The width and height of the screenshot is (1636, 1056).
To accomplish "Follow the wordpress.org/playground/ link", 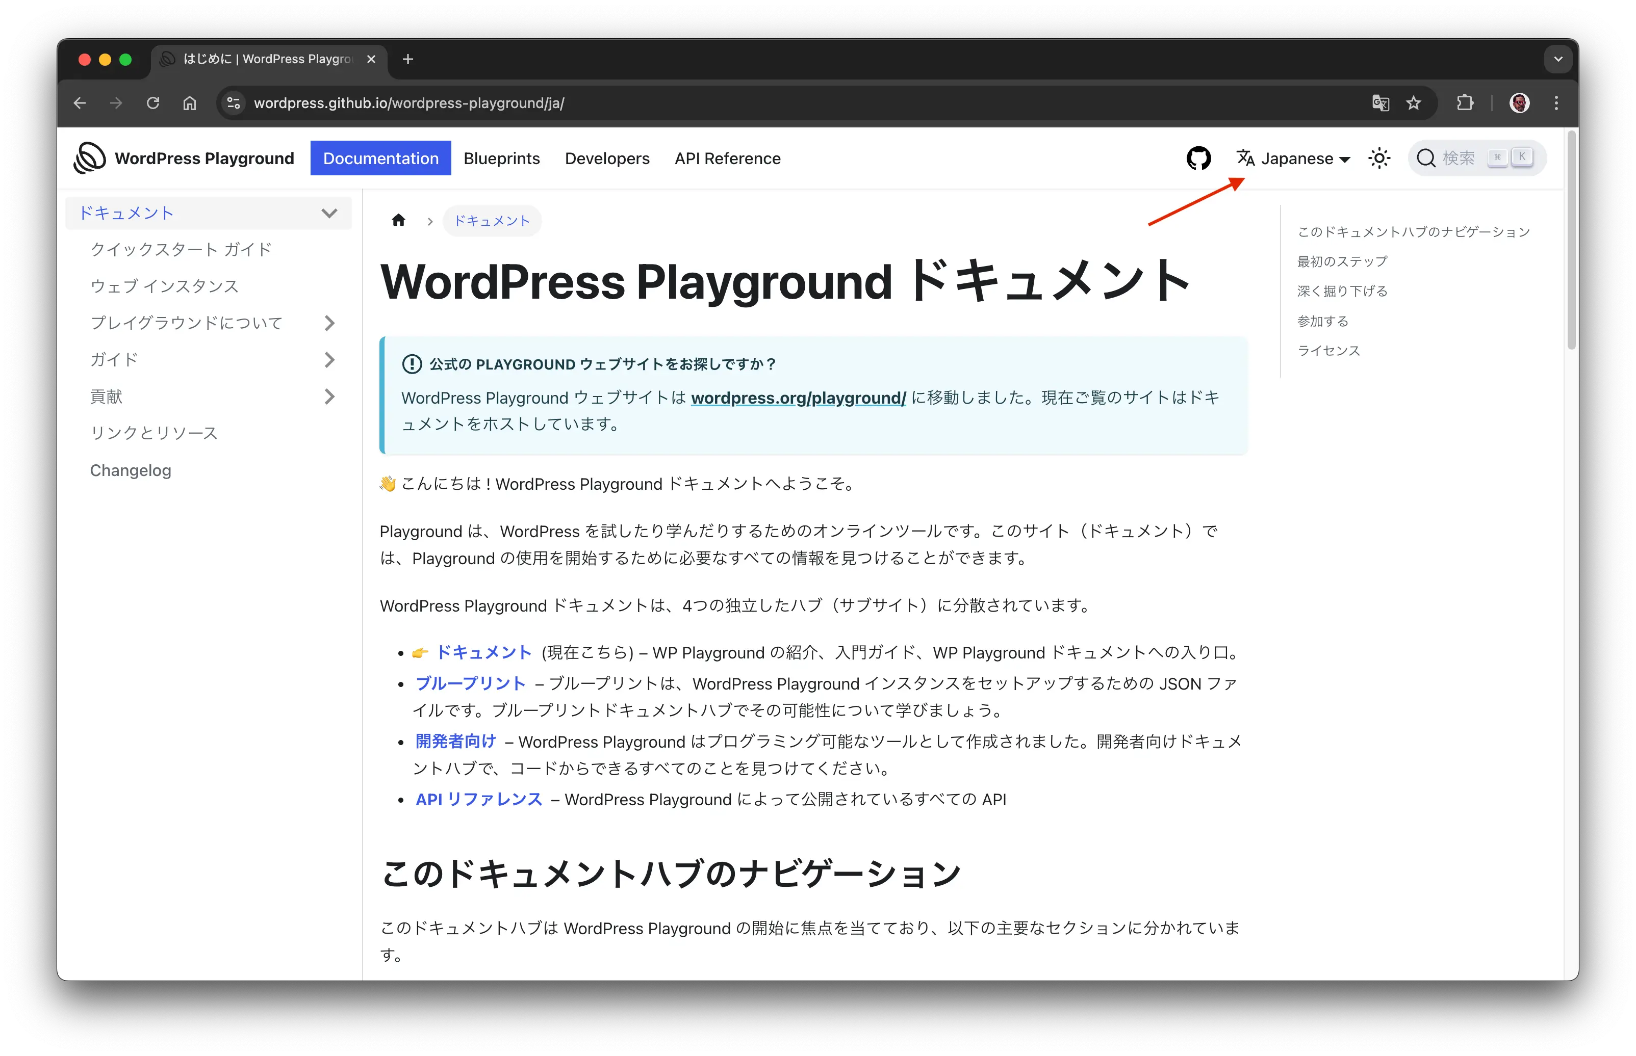I will coord(799,398).
